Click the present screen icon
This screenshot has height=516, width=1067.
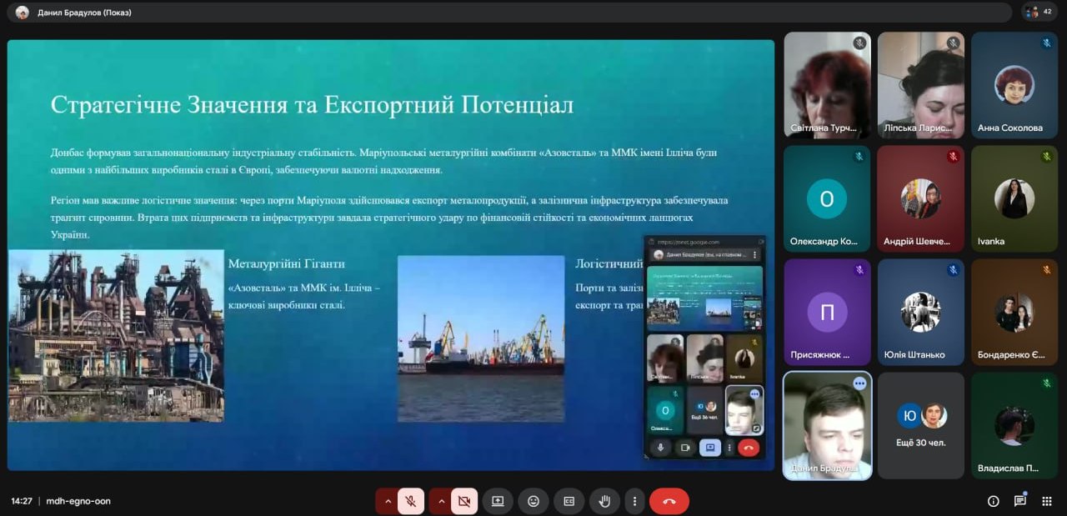coord(498,501)
